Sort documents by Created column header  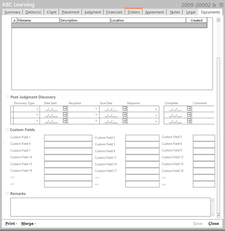[x=196, y=20]
